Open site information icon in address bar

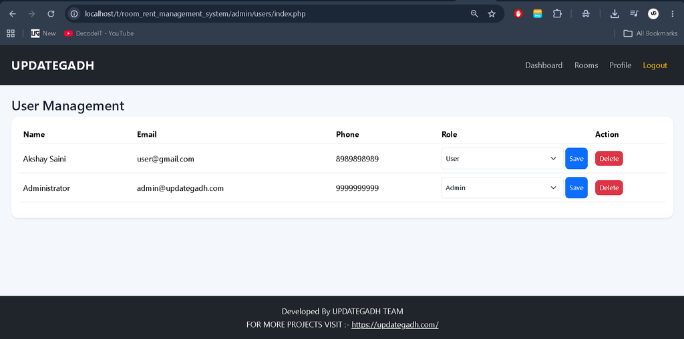click(75, 14)
